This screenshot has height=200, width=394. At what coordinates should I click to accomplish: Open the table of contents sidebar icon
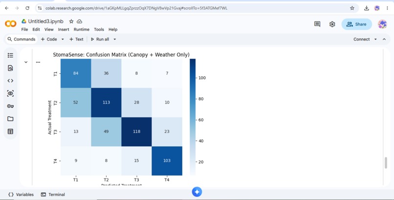point(10,55)
